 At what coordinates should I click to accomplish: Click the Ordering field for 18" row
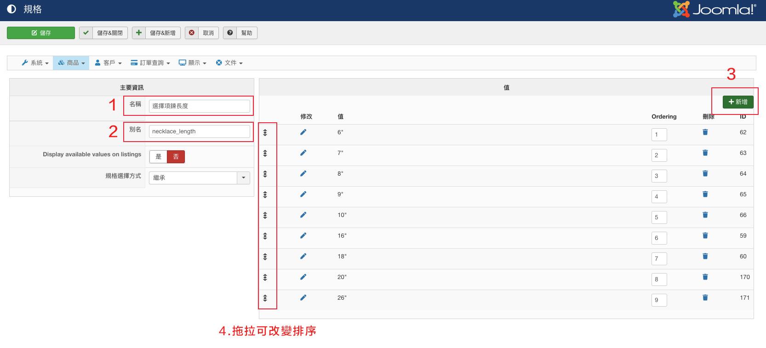point(659,259)
